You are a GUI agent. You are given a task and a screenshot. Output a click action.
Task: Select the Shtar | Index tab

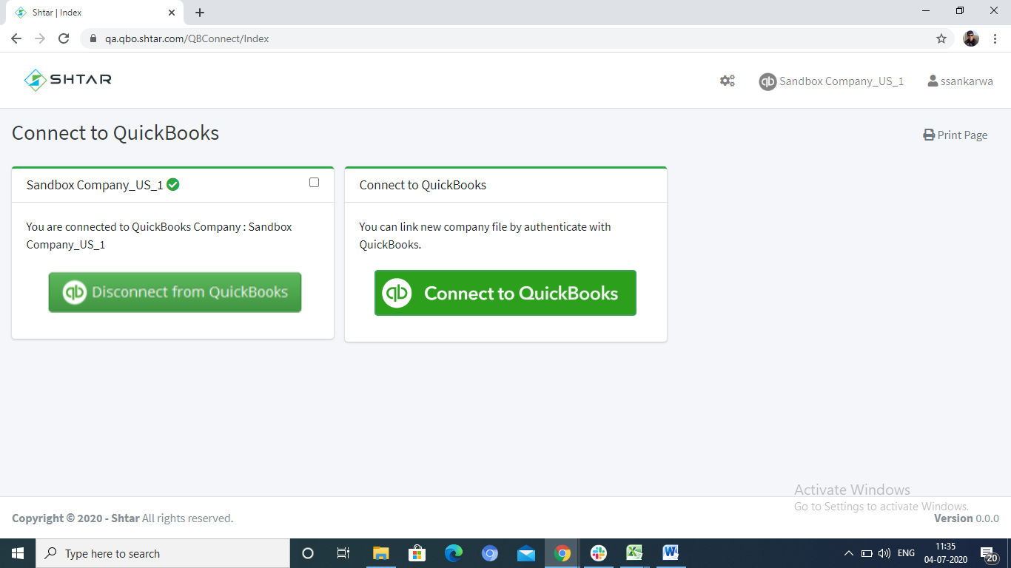[95, 13]
